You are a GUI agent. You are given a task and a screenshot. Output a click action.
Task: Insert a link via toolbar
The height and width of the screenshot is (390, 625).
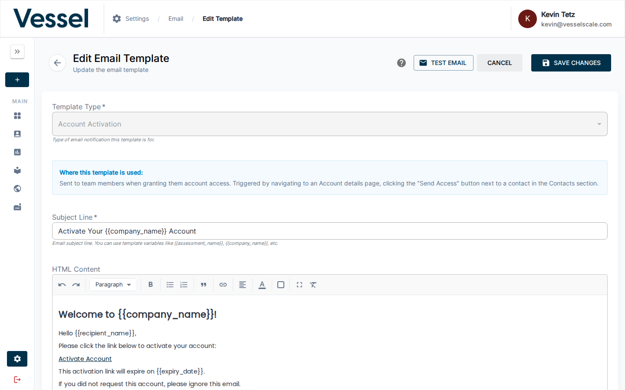(223, 285)
